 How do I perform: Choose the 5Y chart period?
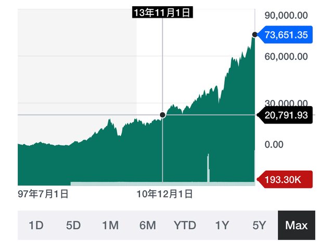pos(259,225)
